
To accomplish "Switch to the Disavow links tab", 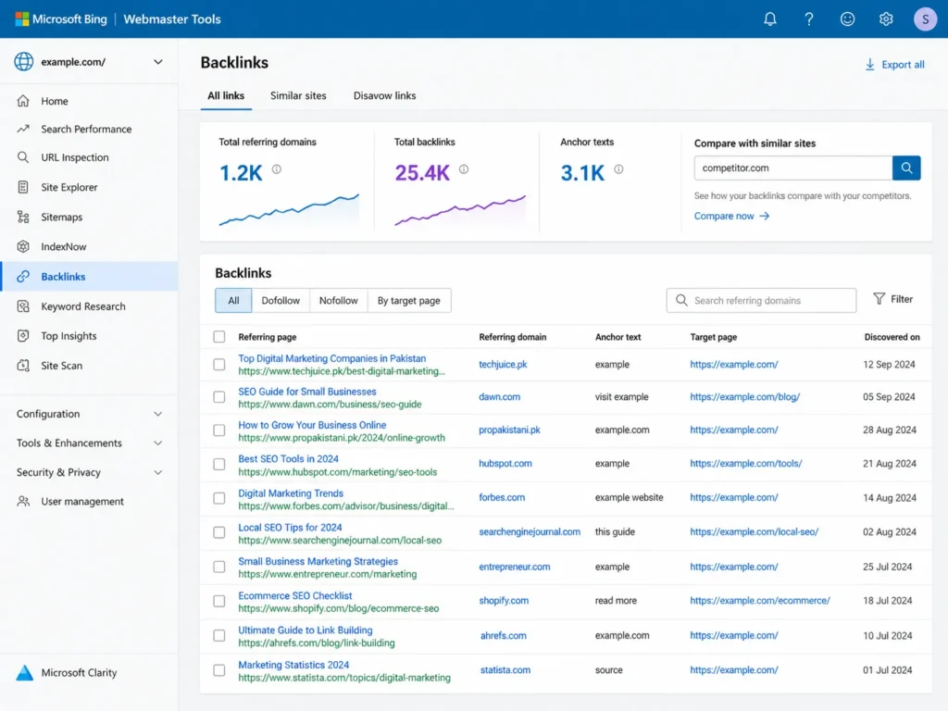I will click(x=384, y=95).
